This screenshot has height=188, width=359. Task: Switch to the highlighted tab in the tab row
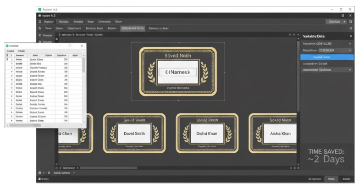(133, 28)
